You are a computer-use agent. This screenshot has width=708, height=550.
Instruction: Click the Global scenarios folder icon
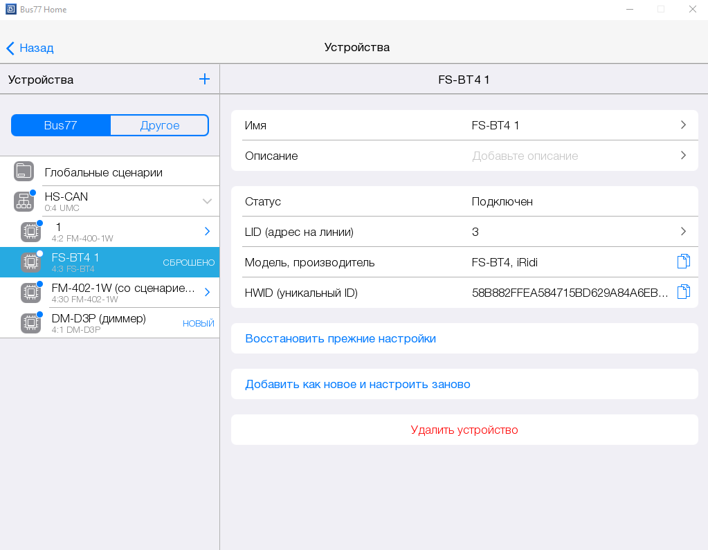[x=24, y=172]
